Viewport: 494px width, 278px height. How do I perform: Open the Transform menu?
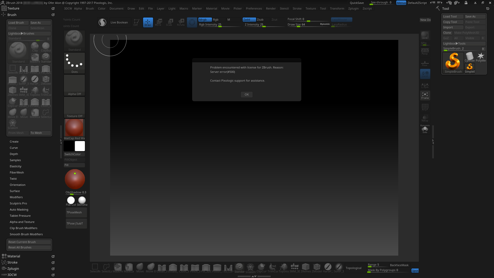click(x=337, y=8)
